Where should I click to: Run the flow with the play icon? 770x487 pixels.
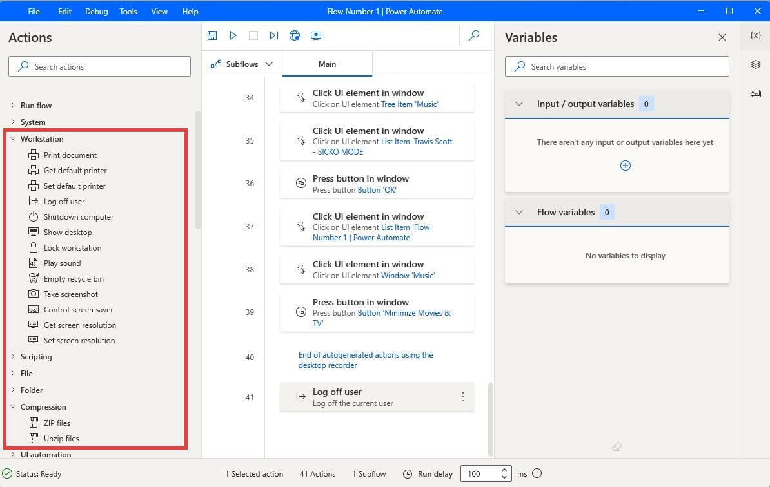click(x=233, y=35)
